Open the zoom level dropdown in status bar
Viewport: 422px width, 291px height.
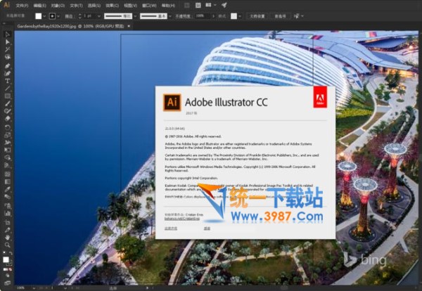pyautogui.click(x=34, y=287)
